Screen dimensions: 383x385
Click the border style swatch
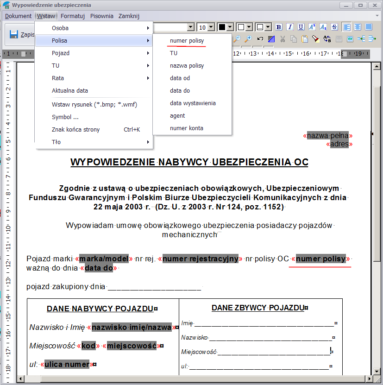pyautogui.click(x=260, y=27)
